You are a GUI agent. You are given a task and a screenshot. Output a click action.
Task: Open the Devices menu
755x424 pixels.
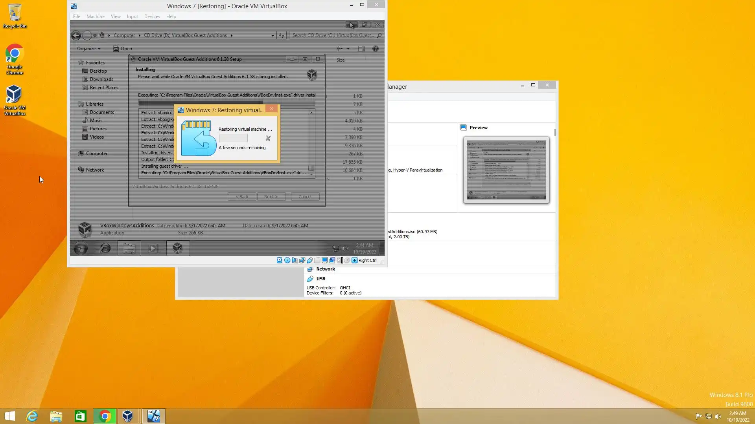pyautogui.click(x=152, y=16)
